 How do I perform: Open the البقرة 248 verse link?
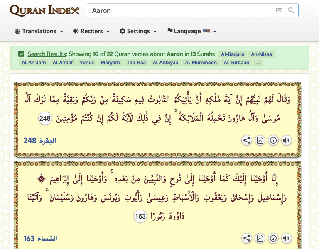pyautogui.click(x=40, y=140)
